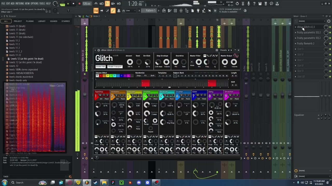Image resolution: width=332 pixels, height=186 pixels.
Task: Toggle dblue Glitch effect enable LED
Action: [330, 27]
